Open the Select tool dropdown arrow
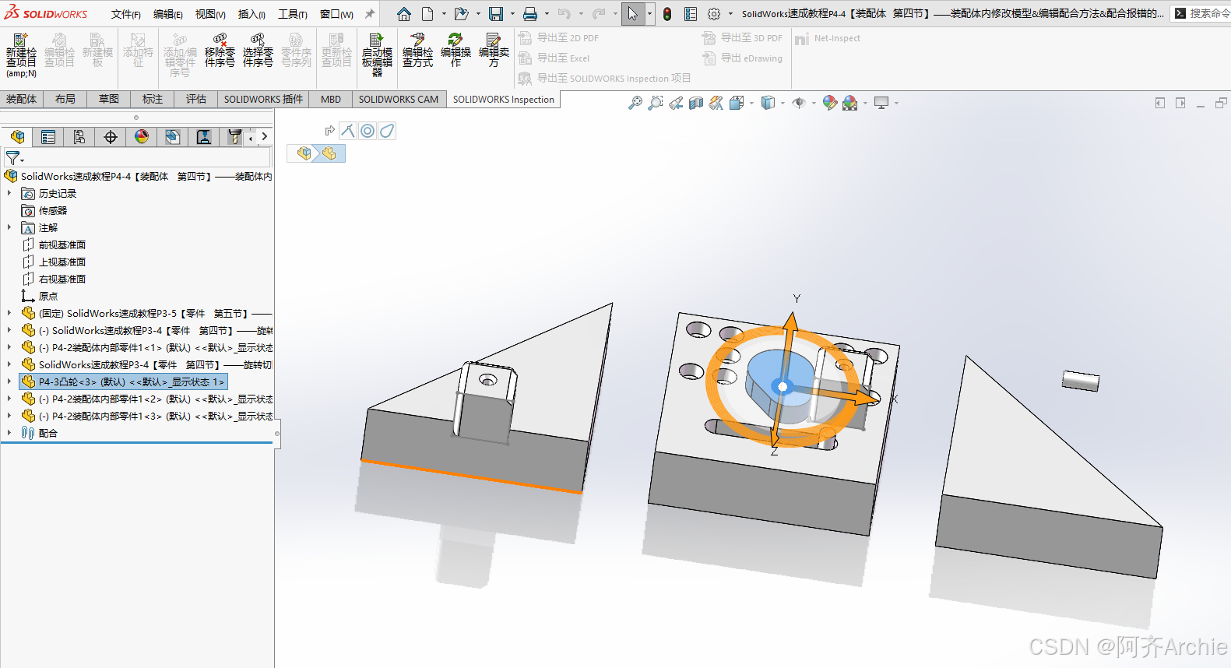This screenshot has height=668, width=1231. click(649, 14)
